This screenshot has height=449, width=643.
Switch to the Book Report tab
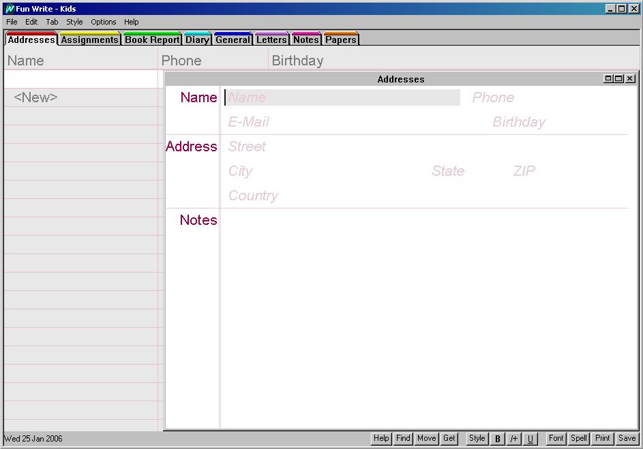click(x=152, y=39)
